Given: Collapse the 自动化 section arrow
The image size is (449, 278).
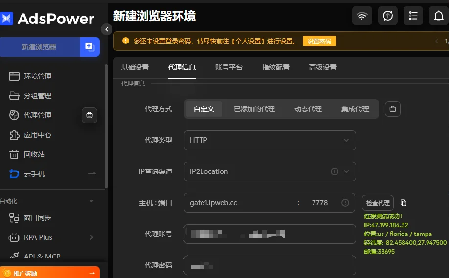Looking at the screenshot, I should [91, 201].
